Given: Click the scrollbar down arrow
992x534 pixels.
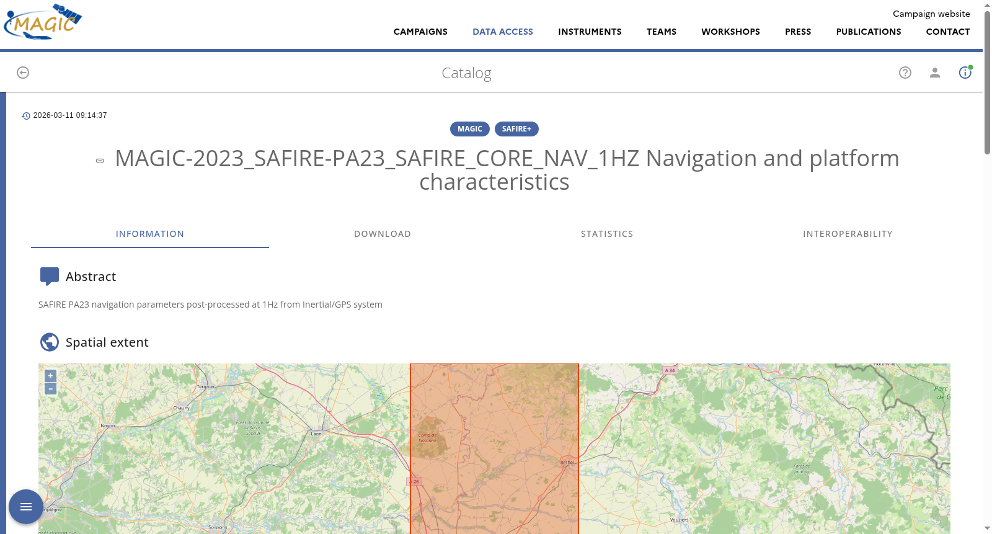Looking at the screenshot, I should (x=987, y=529).
